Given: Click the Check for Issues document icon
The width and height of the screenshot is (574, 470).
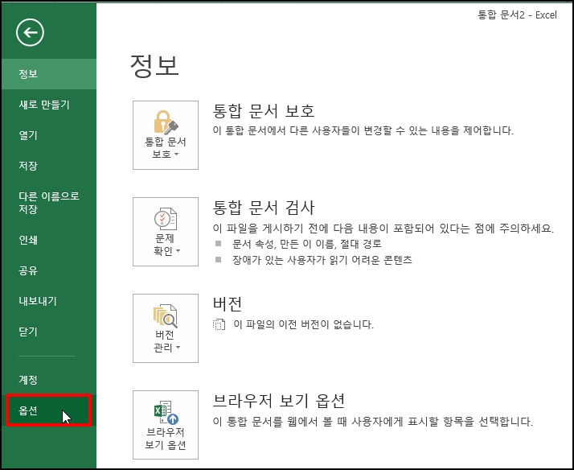Looking at the screenshot, I should pyautogui.click(x=166, y=219).
